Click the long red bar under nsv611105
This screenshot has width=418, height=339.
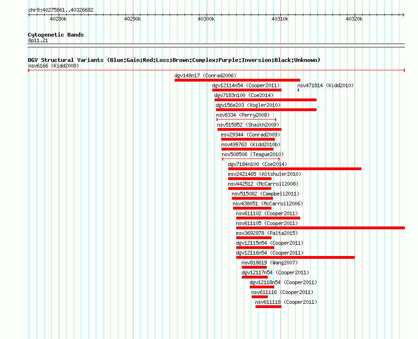pos(320,228)
